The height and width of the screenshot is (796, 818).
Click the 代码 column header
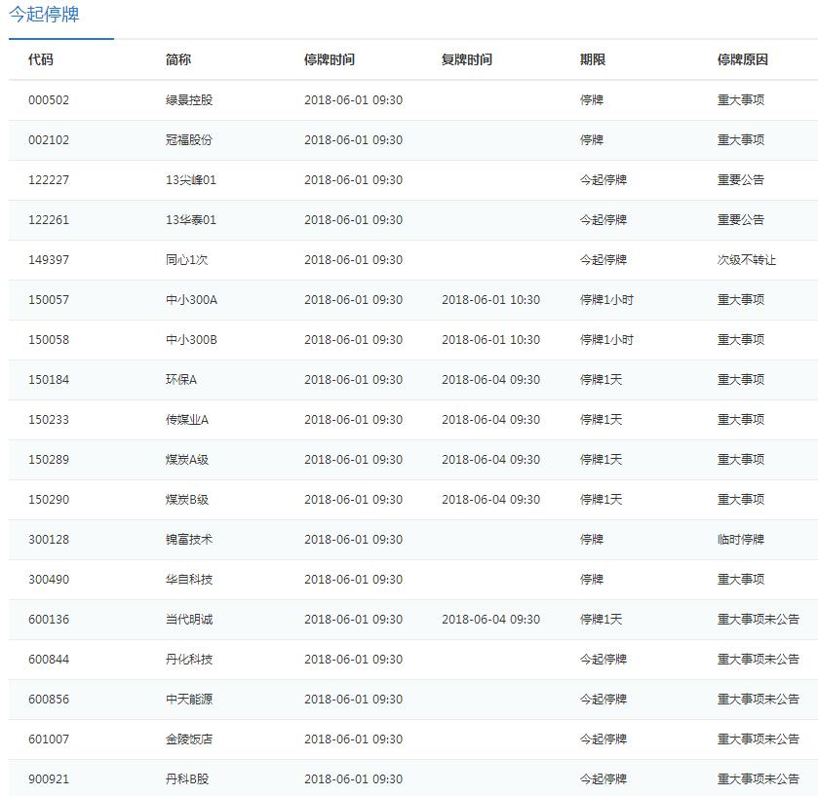[x=41, y=59]
